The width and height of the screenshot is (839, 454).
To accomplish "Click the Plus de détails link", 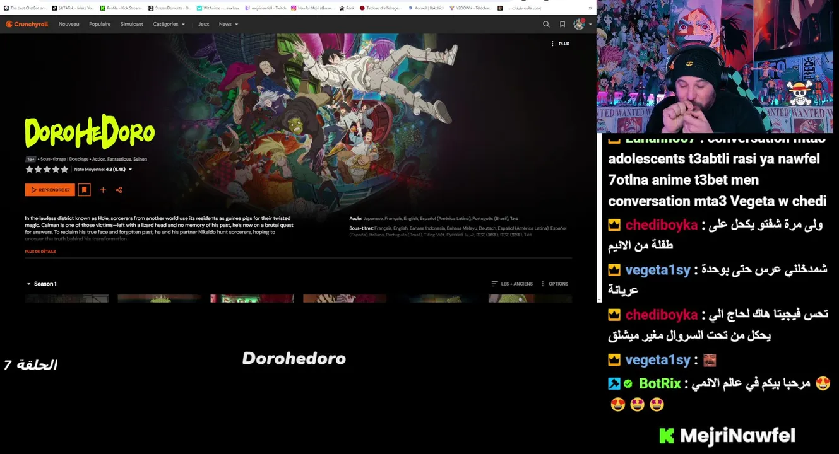I will (x=40, y=252).
